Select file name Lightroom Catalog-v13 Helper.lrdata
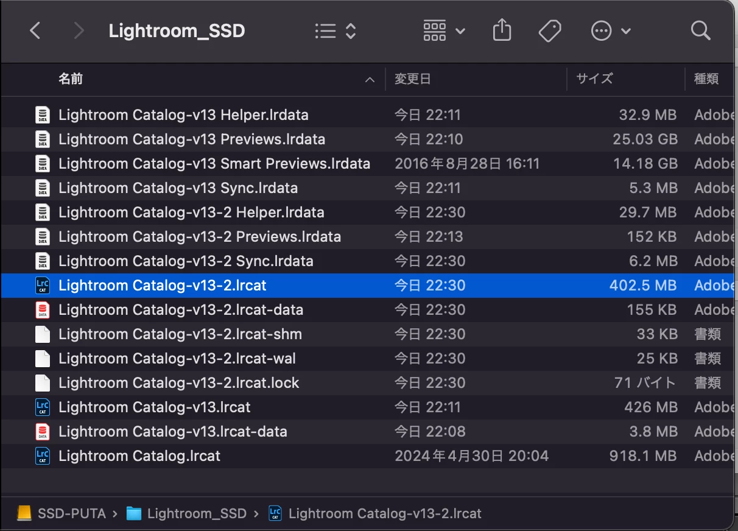The image size is (738, 531). pos(183,115)
